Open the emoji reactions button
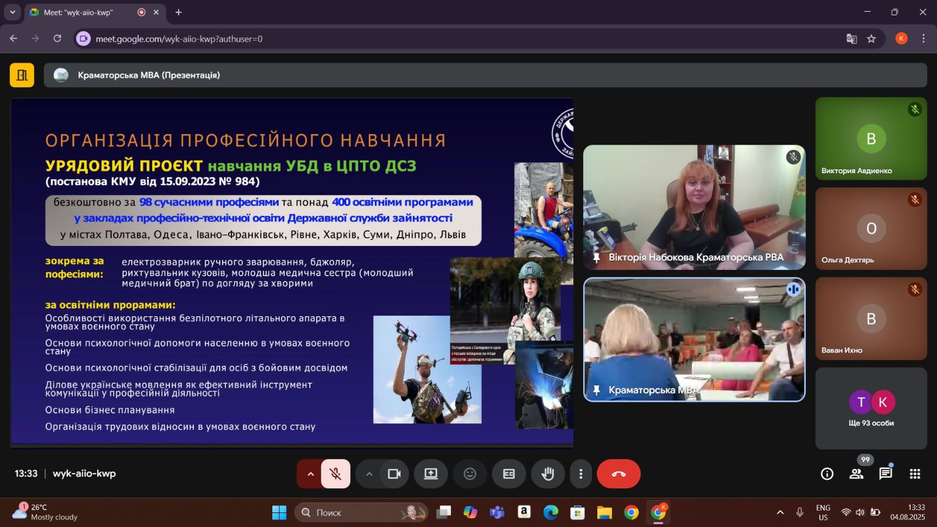This screenshot has width=937, height=527. pos(470,474)
